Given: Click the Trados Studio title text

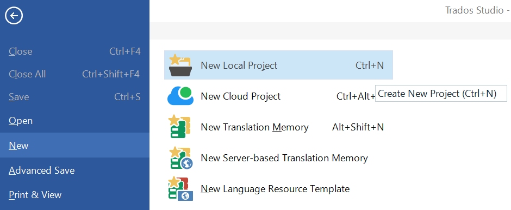Looking at the screenshot, I should (x=474, y=10).
